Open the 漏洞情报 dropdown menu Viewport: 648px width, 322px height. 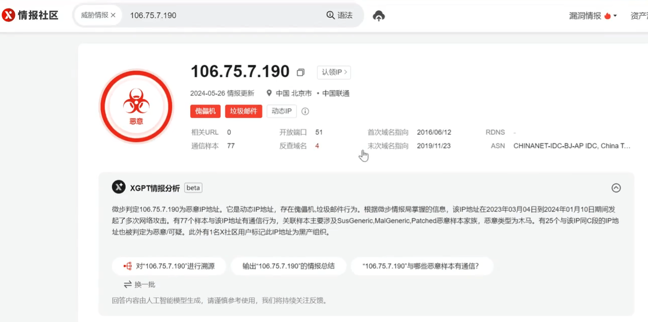tap(593, 16)
